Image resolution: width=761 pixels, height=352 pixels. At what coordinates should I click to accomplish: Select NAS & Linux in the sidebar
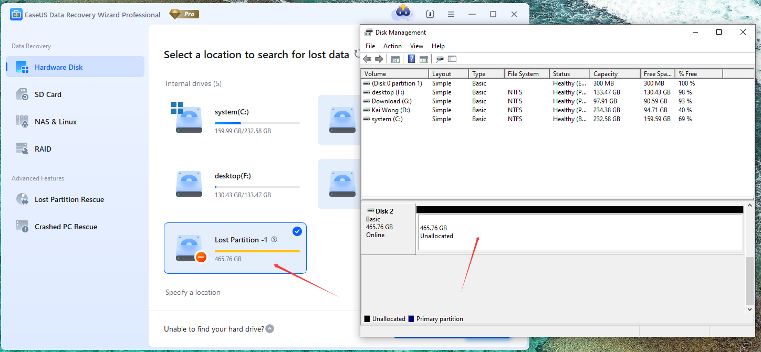[55, 122]
